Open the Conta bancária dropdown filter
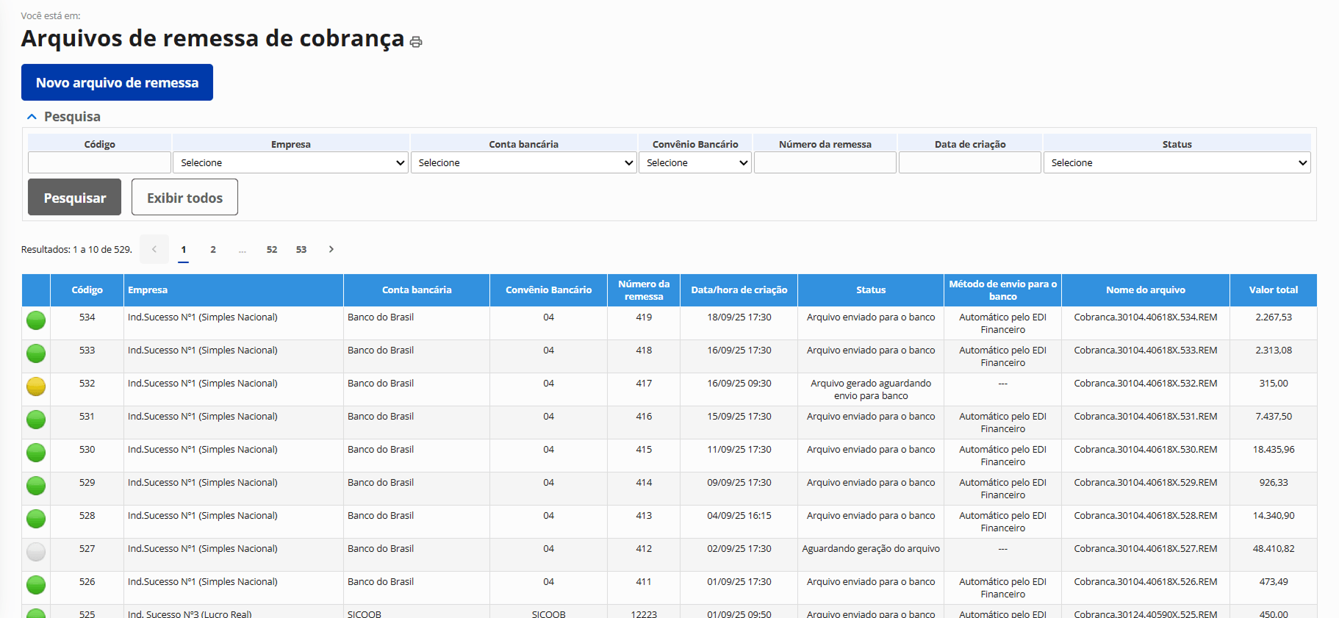This screenshot has height=618, width=1339. point(523,162)
